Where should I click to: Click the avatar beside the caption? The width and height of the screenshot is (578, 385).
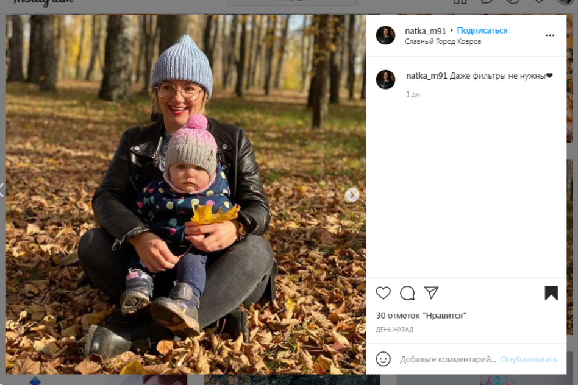point(385,80)
